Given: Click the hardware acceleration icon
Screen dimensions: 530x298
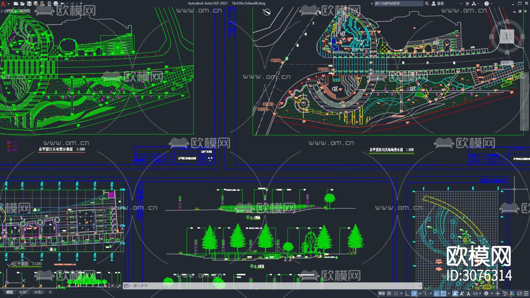Looking at the screenshot, I should pos(512,293).
